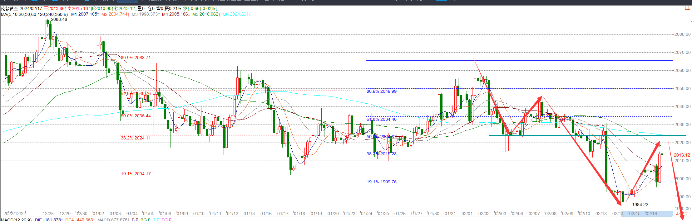Click the 2060.00 price axis label

tap(682, 70)
